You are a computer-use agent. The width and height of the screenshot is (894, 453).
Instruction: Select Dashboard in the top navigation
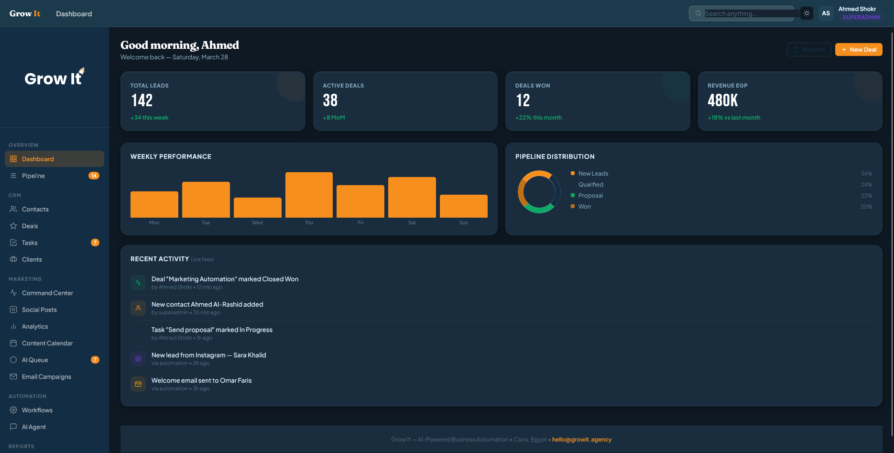point(74,13)
